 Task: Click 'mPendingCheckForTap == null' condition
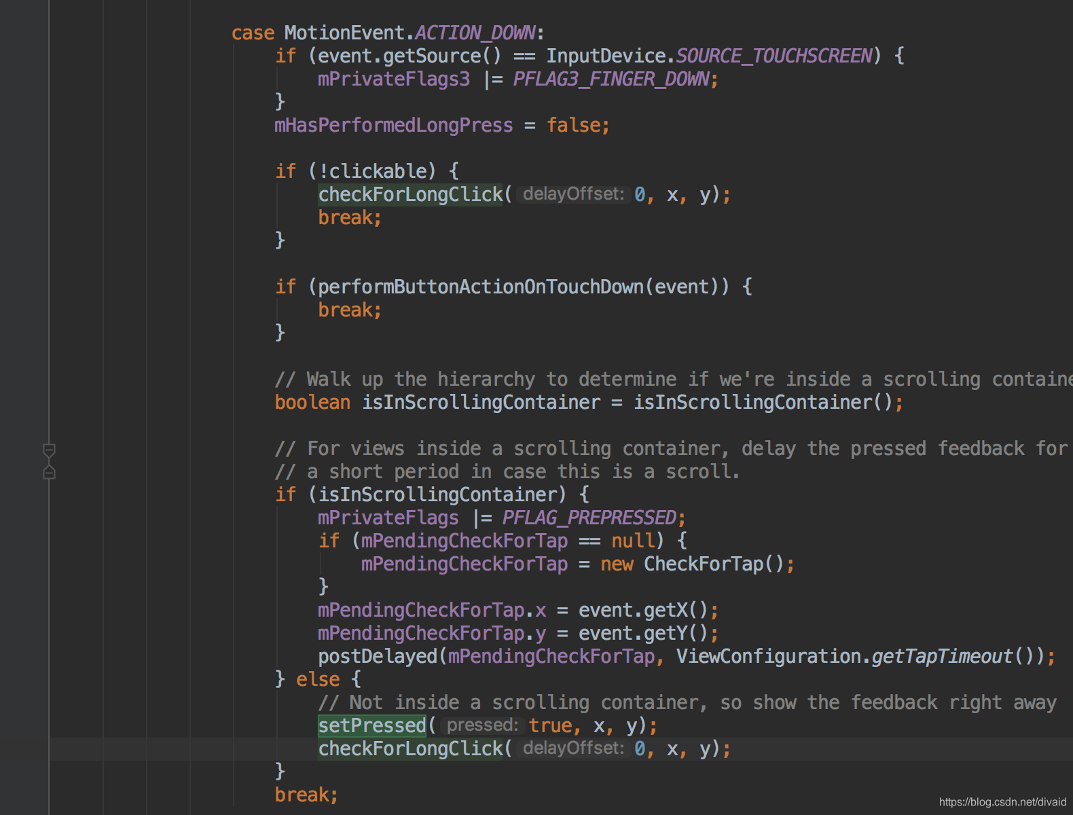tap(507, 541)
